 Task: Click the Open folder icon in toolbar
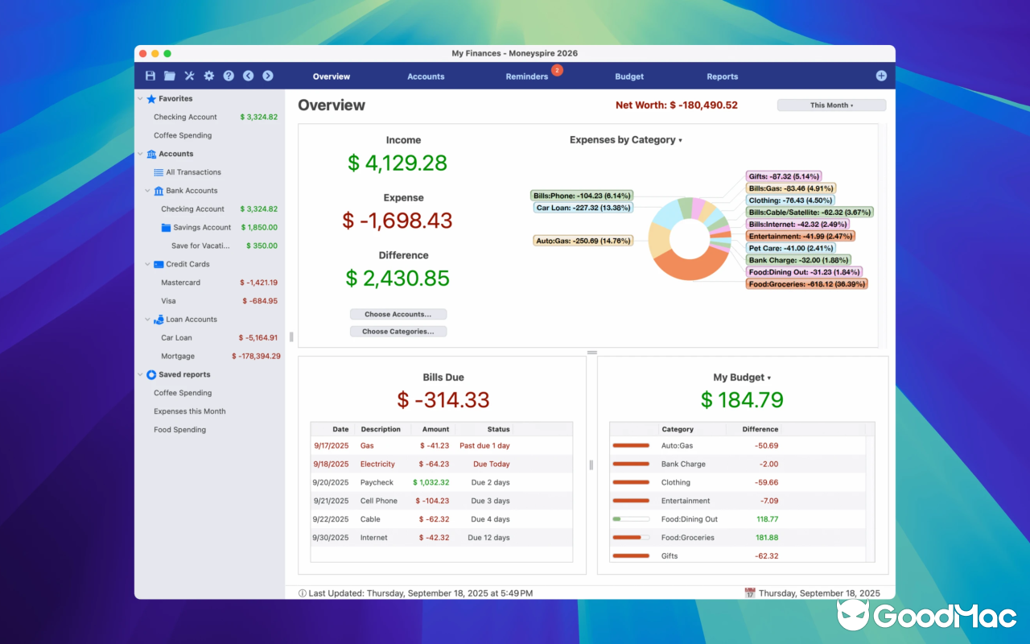click(x=169, y=76)
